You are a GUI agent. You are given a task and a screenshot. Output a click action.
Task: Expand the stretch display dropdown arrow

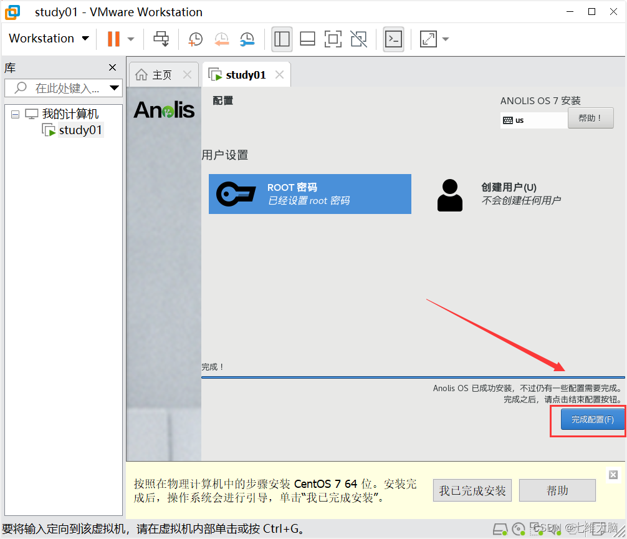(x=446, y=39)
